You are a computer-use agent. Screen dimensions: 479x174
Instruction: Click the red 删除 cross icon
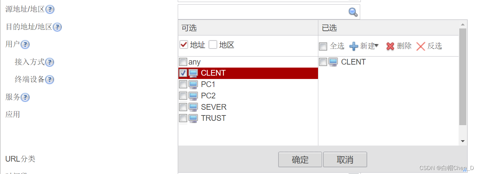(390, 46)
